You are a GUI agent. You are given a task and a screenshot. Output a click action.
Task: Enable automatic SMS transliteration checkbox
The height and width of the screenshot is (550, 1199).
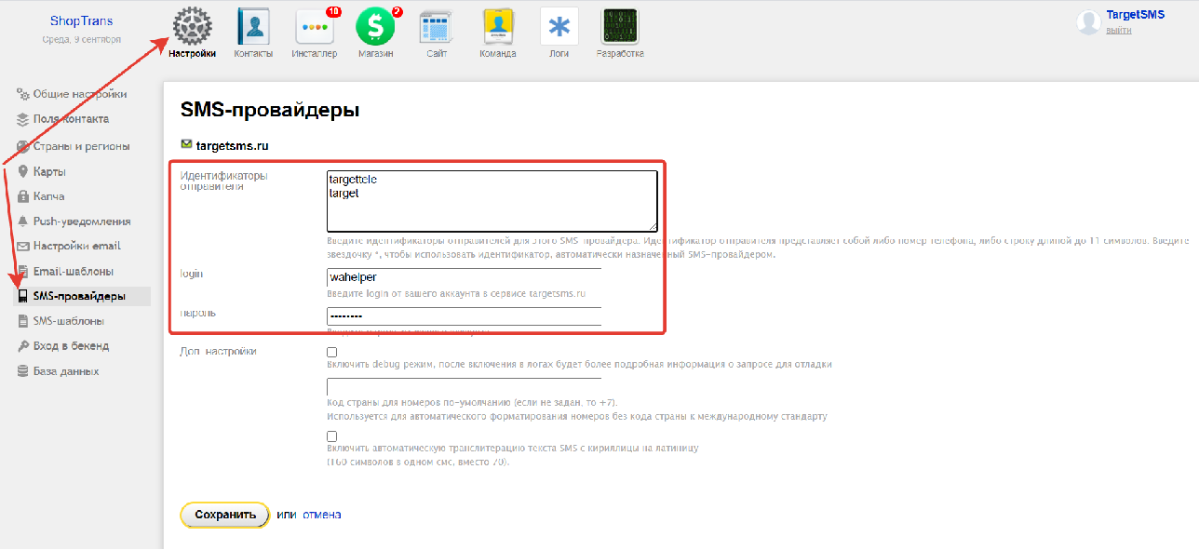(x=331, y=436)
